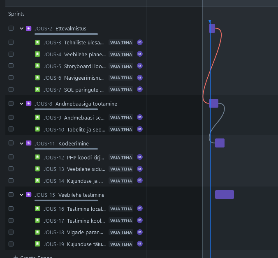Click the story icon of JOUS-6
Image resolution: width=278 pixels, height=258 pixels.
37,78
